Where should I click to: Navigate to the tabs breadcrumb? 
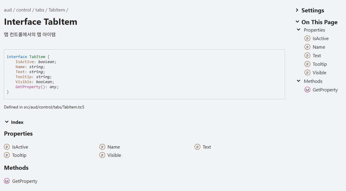[40, 10]
